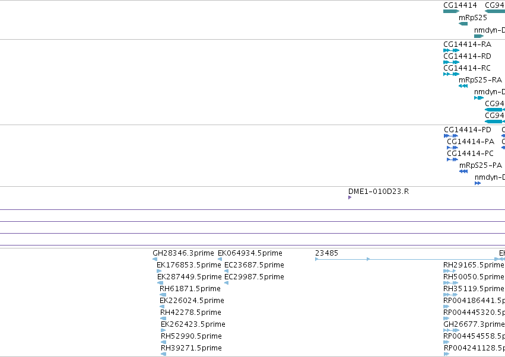Image resolution: width=505 pixels, height=357 pixels.
Task: Open the CG14414-RC transcript label
Action: [x=467, y=68]
